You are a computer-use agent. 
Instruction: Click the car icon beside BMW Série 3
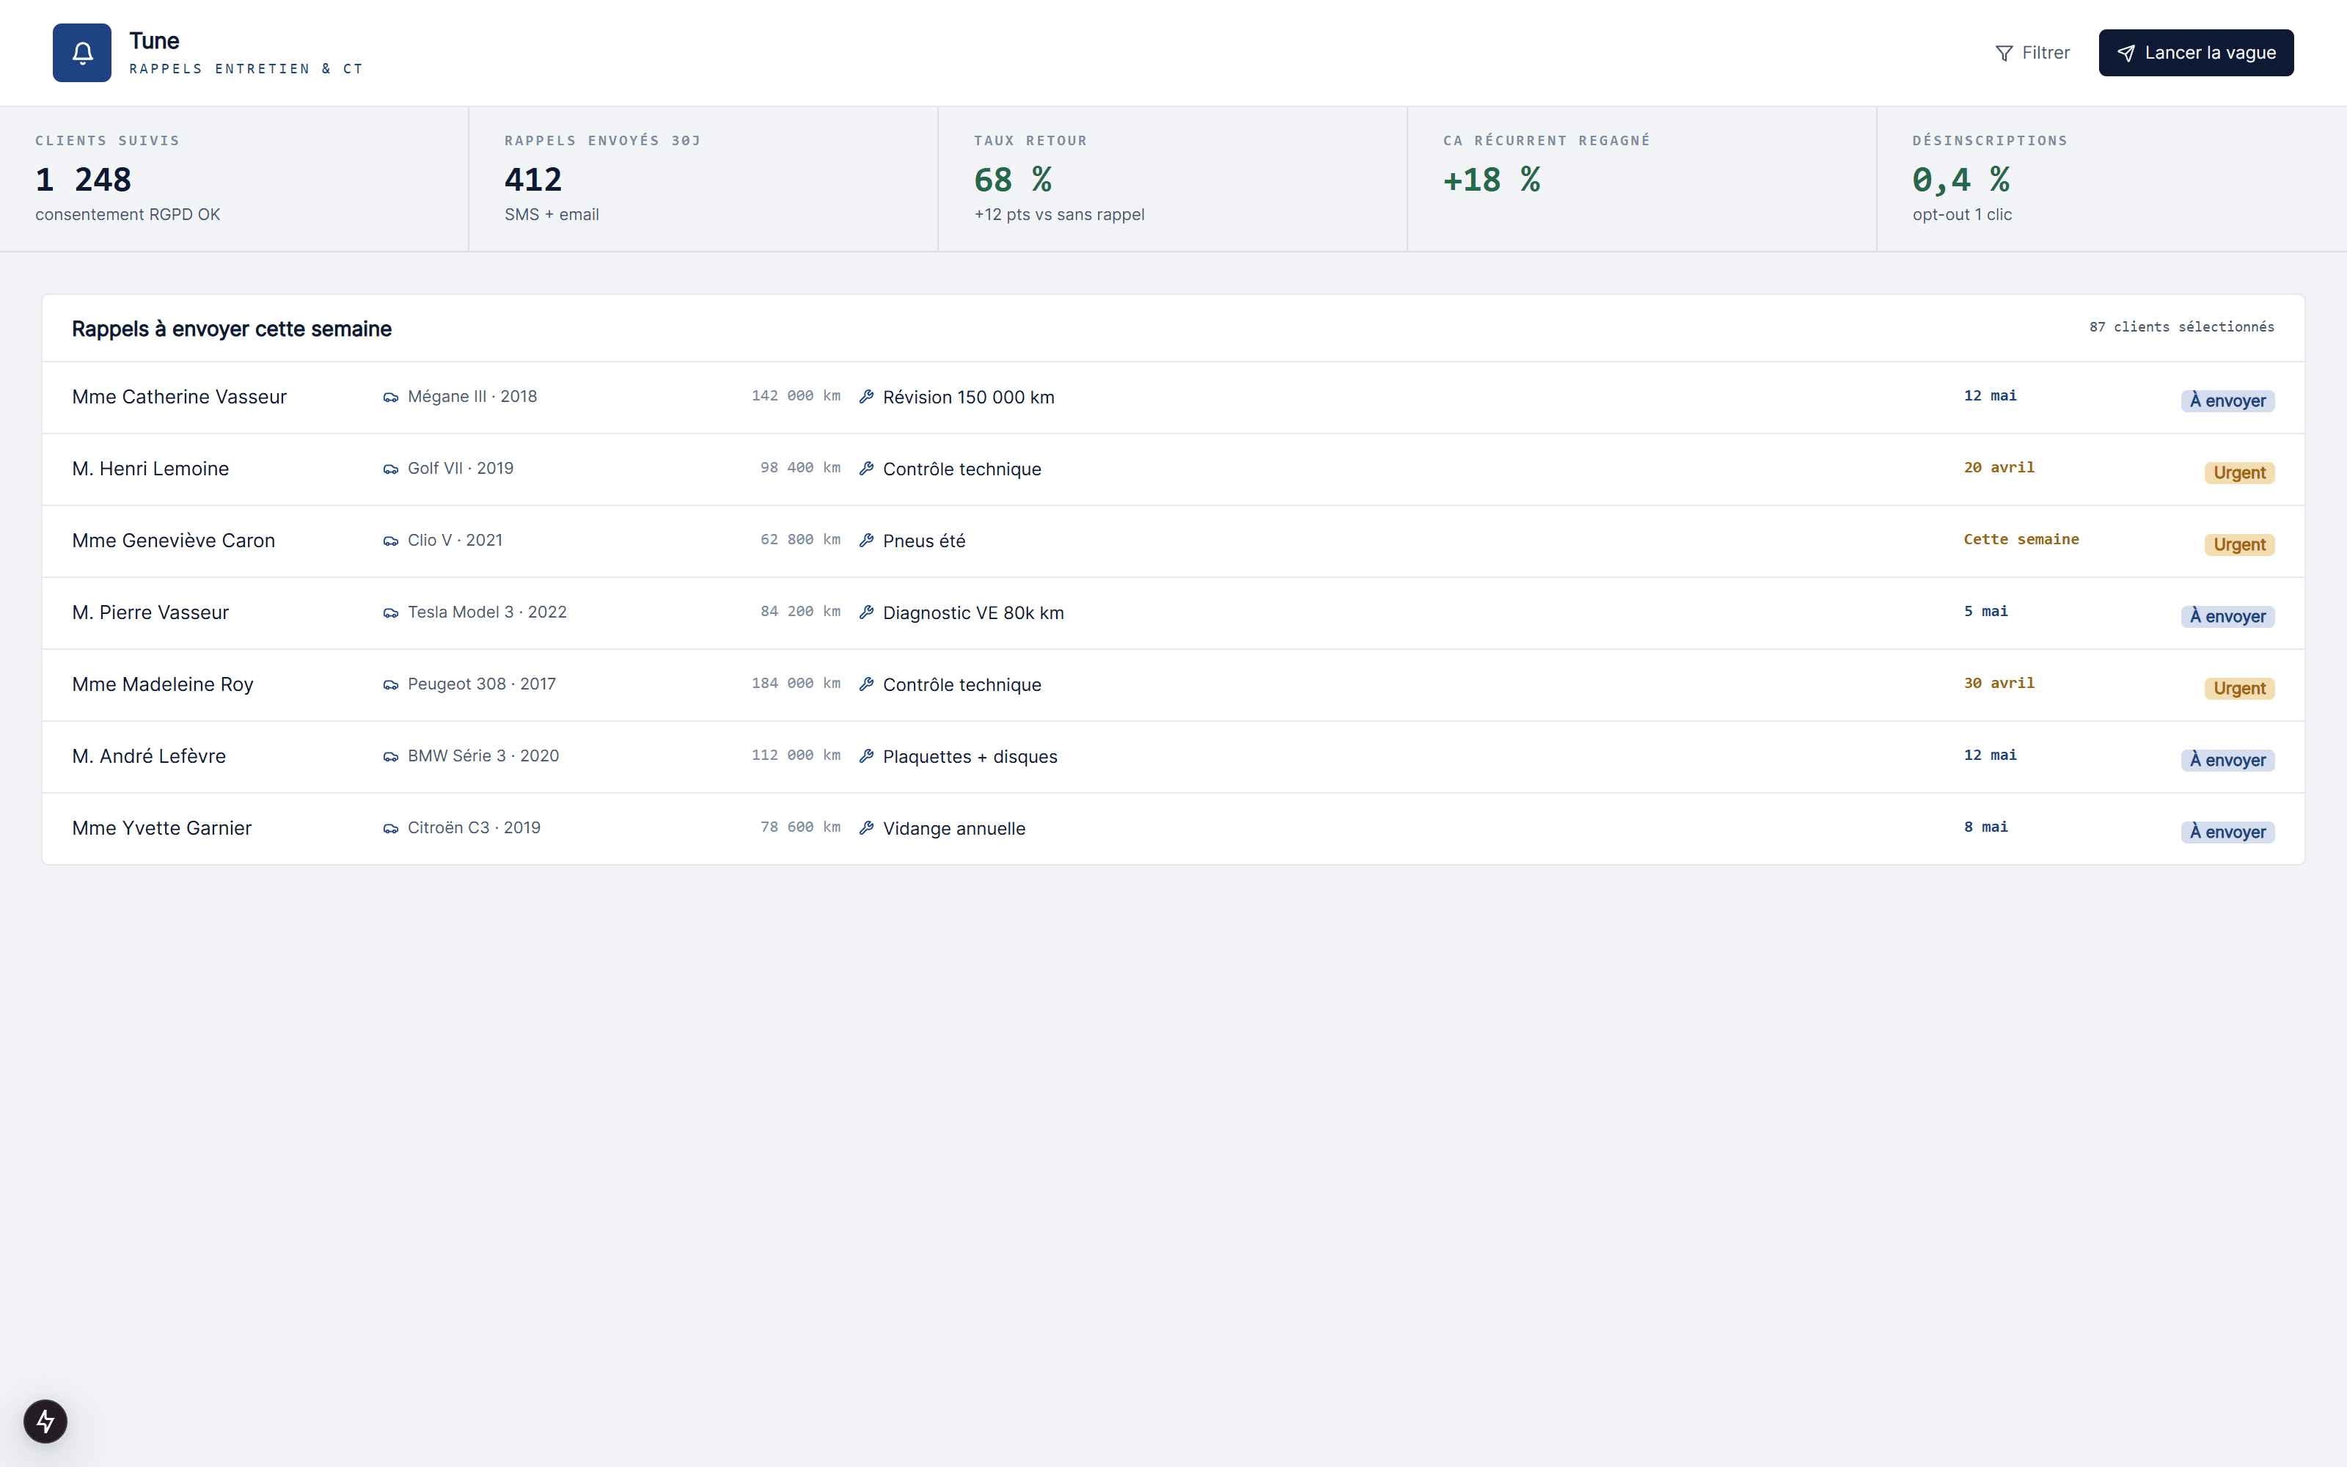pos(391,756)
